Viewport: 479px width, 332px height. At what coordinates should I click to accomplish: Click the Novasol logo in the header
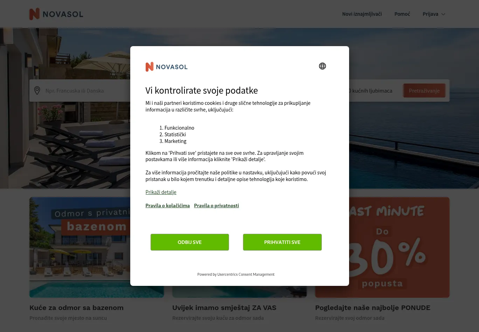pos(56,14)
